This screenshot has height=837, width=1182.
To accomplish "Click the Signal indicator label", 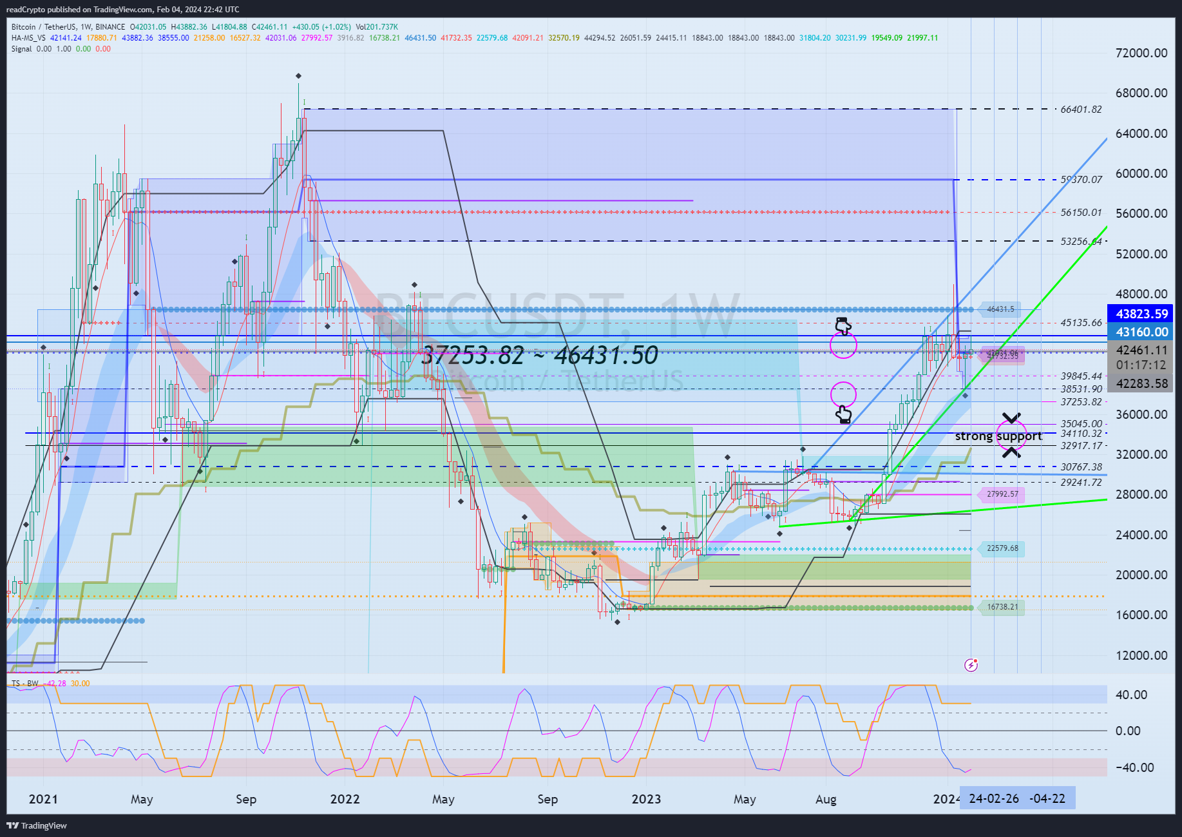I will (x=21, y=49).
